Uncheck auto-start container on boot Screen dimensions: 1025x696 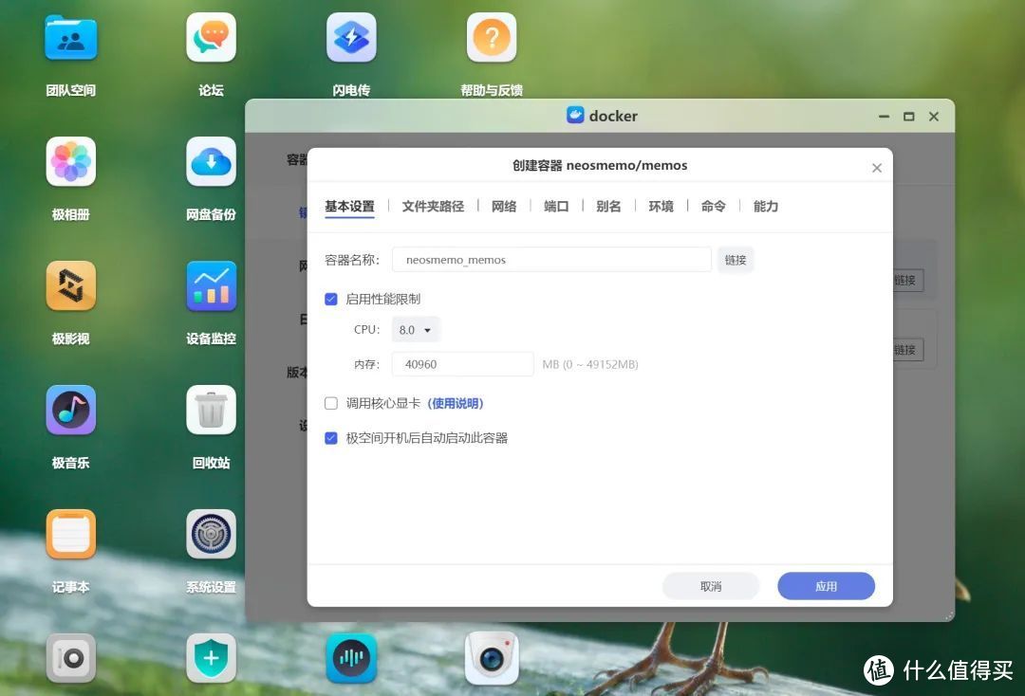tap(330, 438)
